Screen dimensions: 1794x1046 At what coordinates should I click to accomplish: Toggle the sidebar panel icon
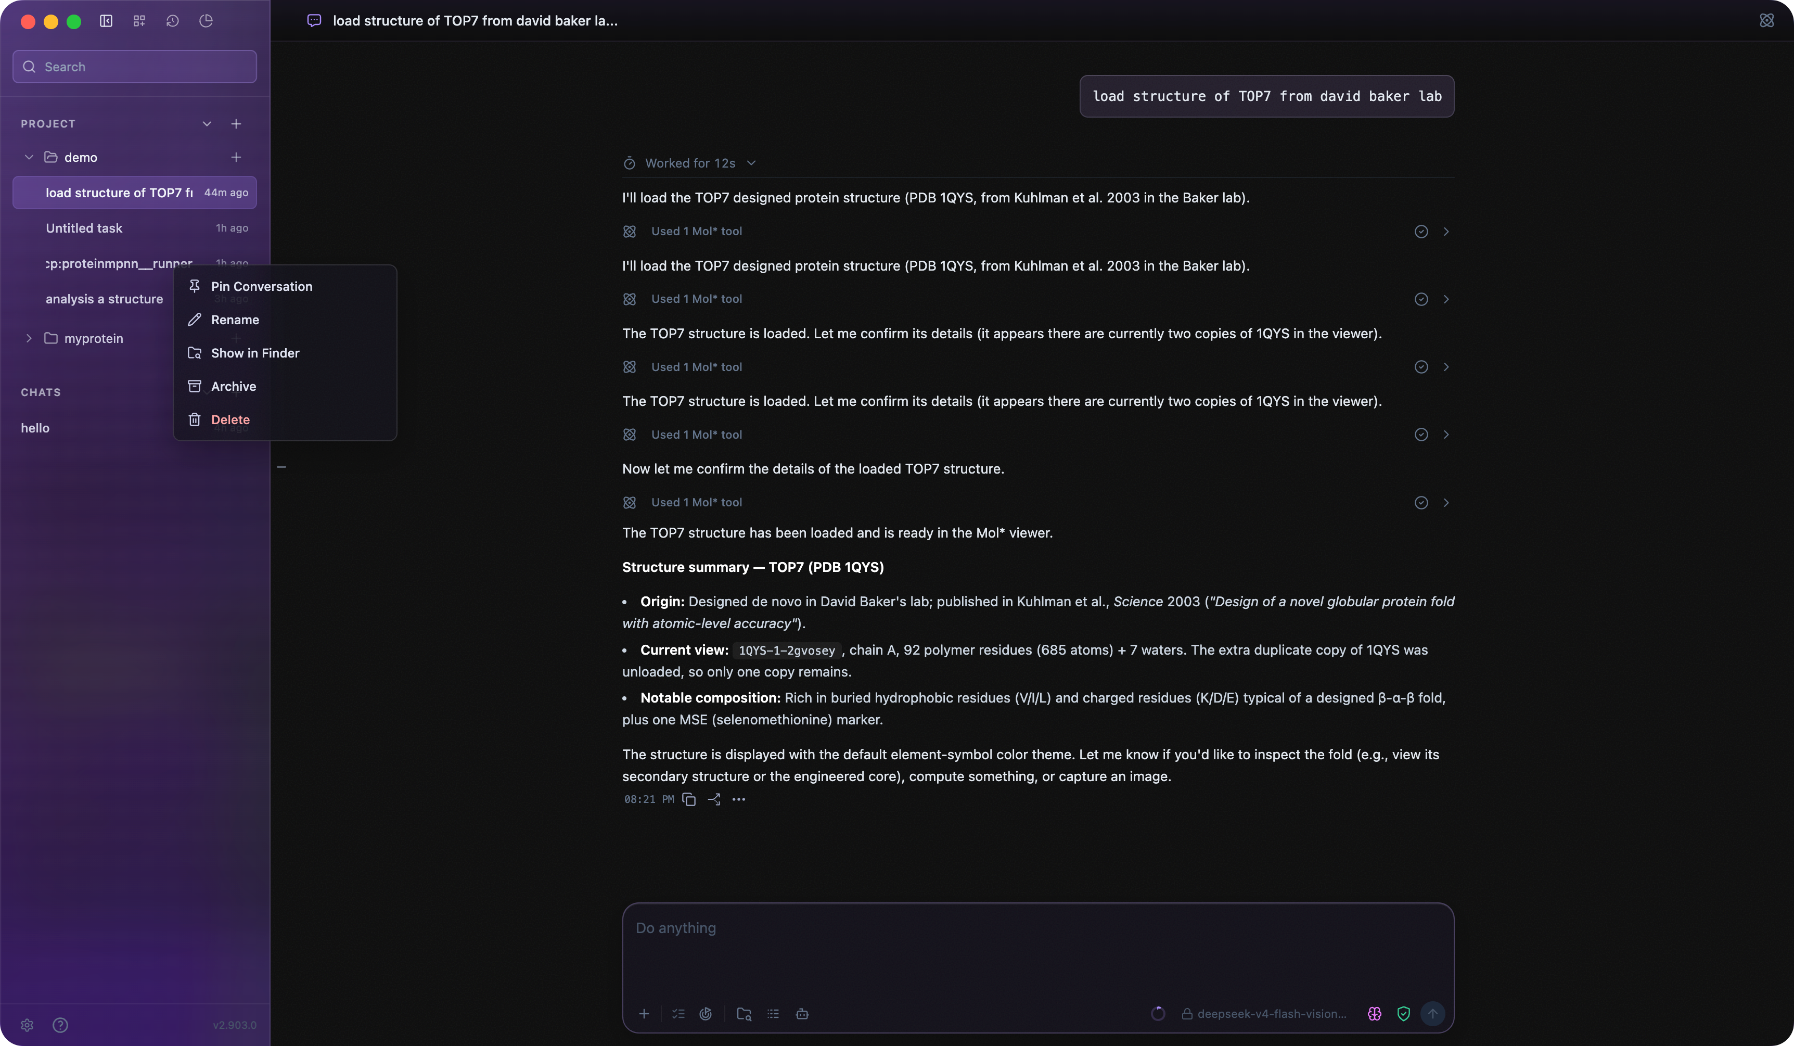[x=106, y=21]
